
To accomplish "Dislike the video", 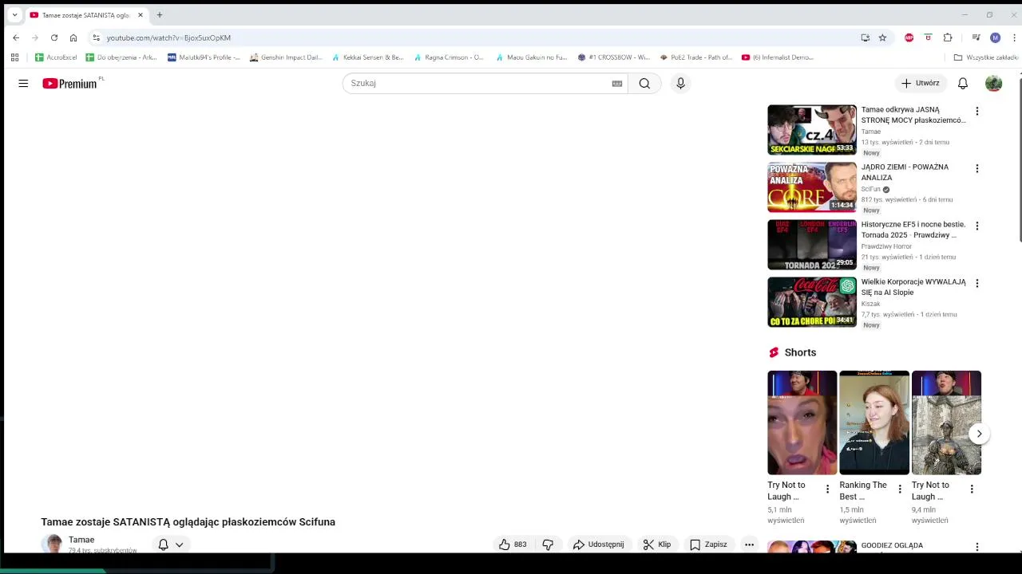I will pyautogui.click(x=548, y=545).
